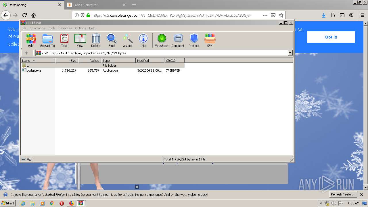Click the Firefox URL address bar
The image size is (368, 207).
point(172,15)
